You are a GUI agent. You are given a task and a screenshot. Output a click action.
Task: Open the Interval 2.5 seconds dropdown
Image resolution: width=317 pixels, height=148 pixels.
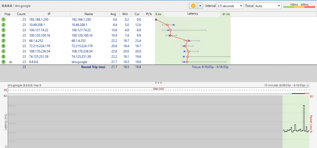(x=230, y=6)
